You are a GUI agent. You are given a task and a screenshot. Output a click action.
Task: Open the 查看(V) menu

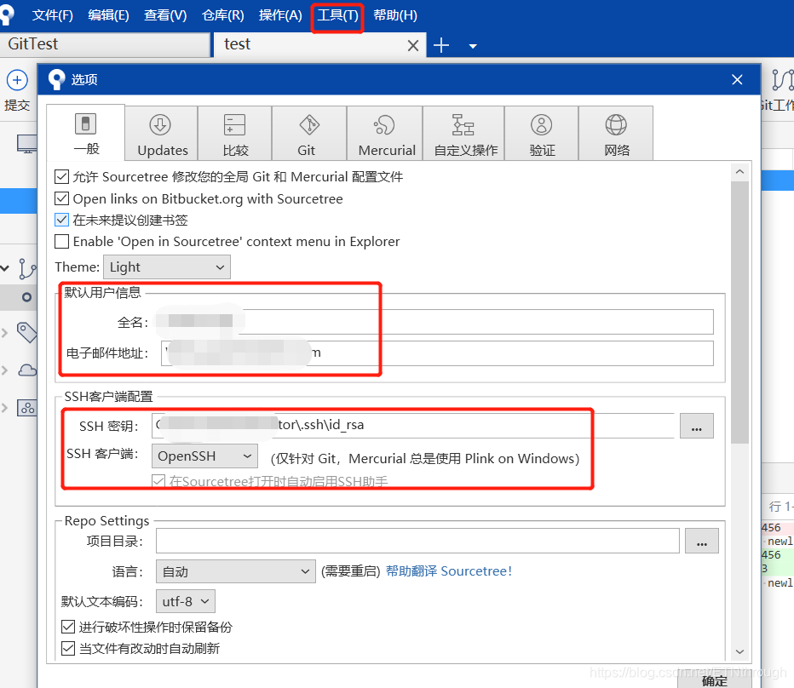point(165,15)
